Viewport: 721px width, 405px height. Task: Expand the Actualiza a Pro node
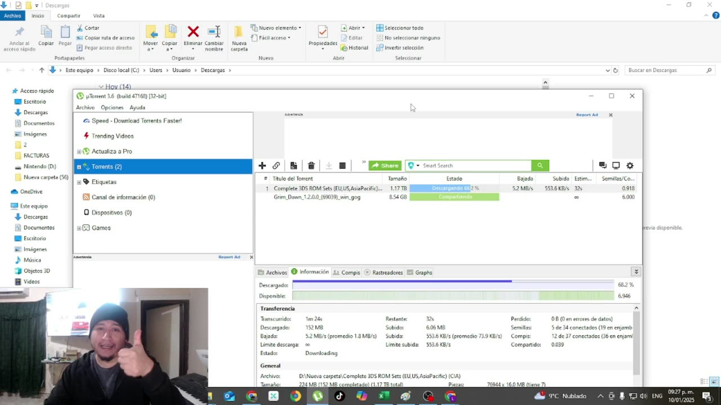pyautogui.click(x=79, y=151)
